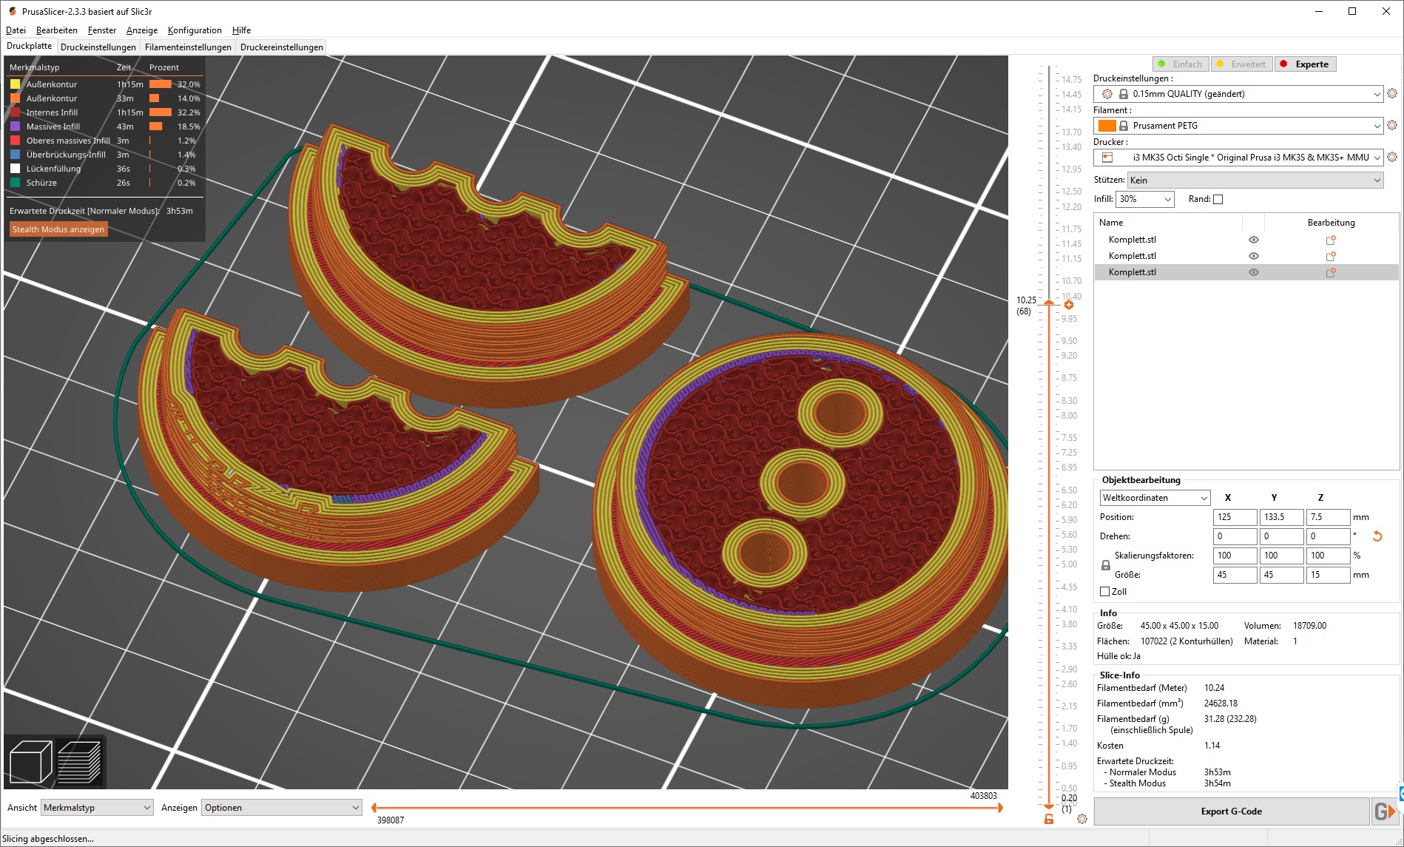Select the layer preview icon (stacked layers)
This screenshot has width=1404, height=847.
pos(81,761)
